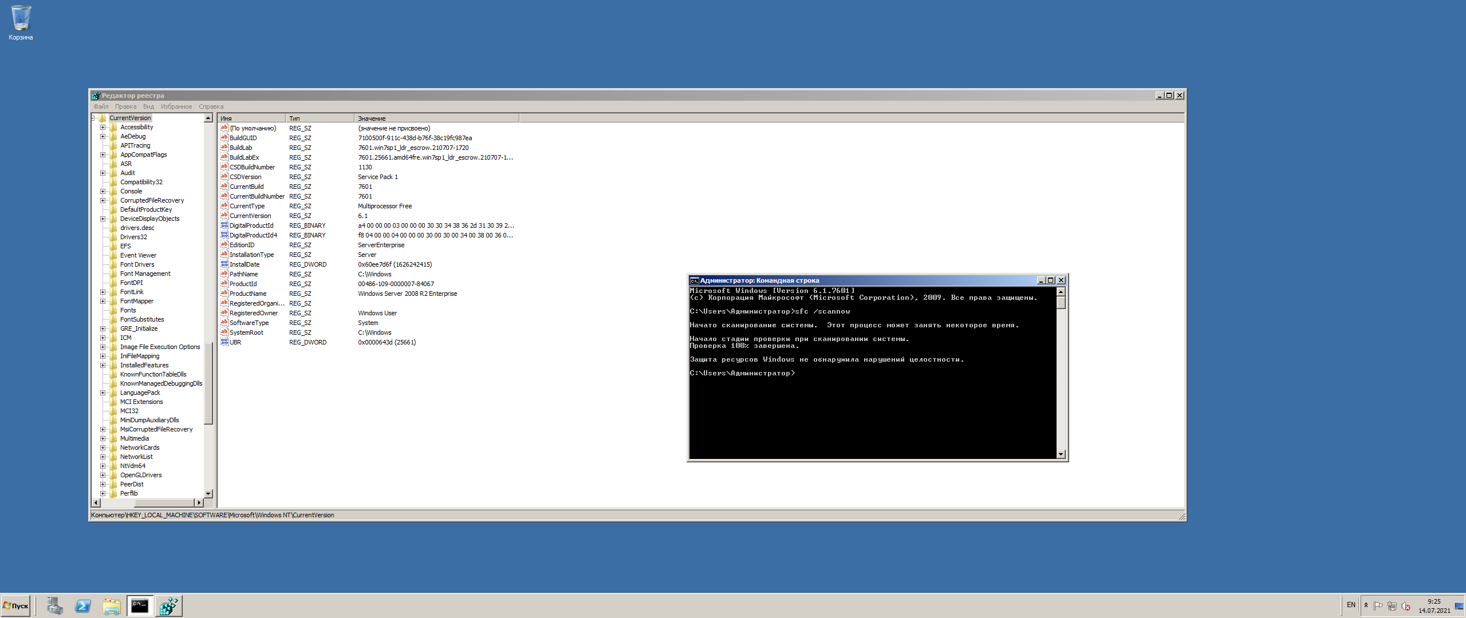Expand the AppCompatFlags key
The image size is (1466, 618).
pos(103,154)
